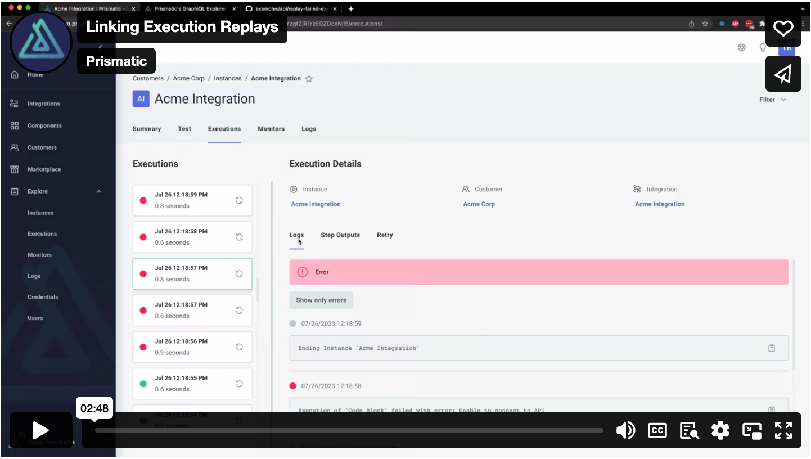
Task: Open the Linking Execution Replays title
Action: [x=182, y=27]
